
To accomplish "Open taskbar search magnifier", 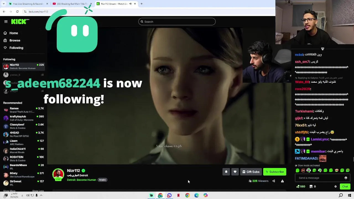I will (341, 195).
